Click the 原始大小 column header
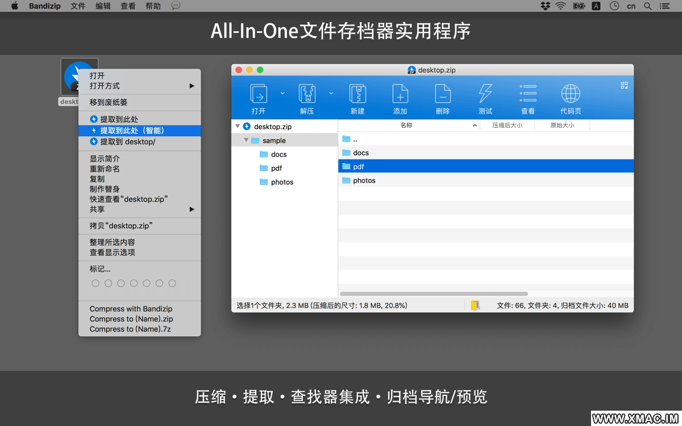 click(562, 125)
